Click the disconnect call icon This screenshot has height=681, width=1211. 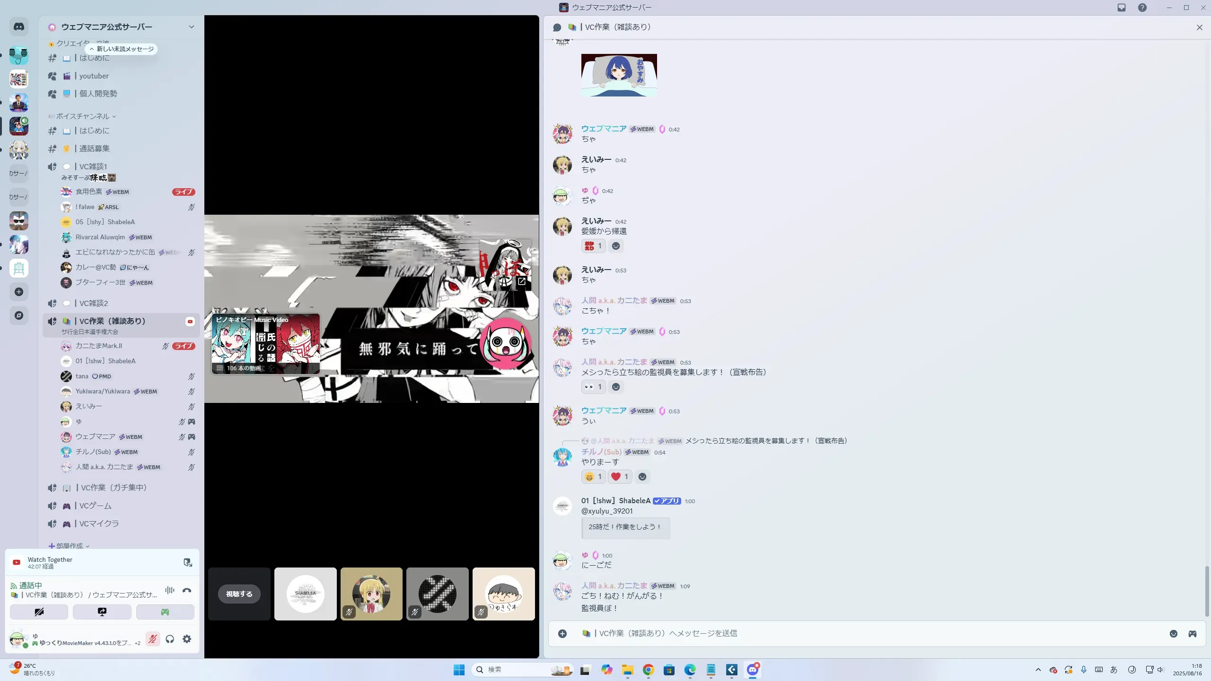pos(187,590)
